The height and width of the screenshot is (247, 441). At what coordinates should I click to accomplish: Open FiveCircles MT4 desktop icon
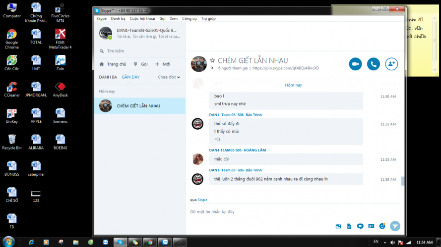[60, 13]
